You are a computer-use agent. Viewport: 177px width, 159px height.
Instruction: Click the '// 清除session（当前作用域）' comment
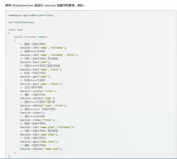(38, 109)
